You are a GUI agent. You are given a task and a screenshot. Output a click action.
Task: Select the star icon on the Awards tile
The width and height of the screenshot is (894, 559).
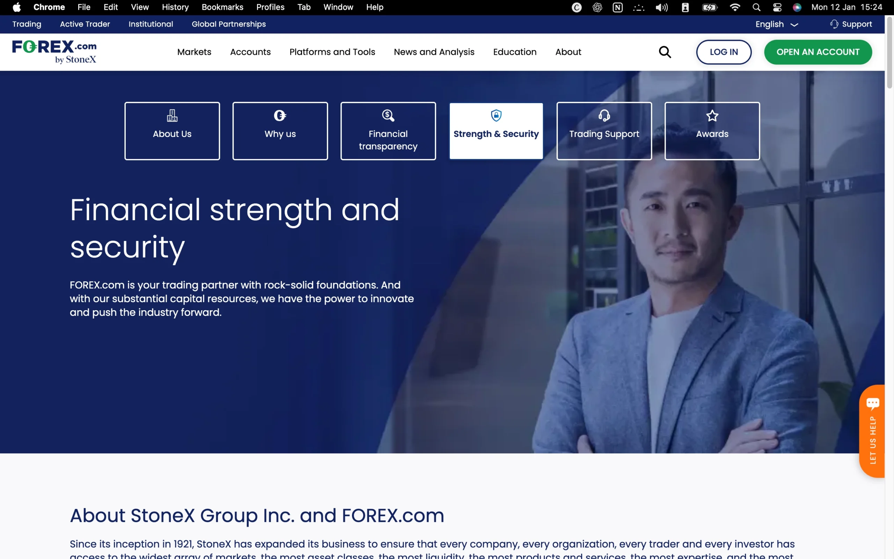point(712,115)
